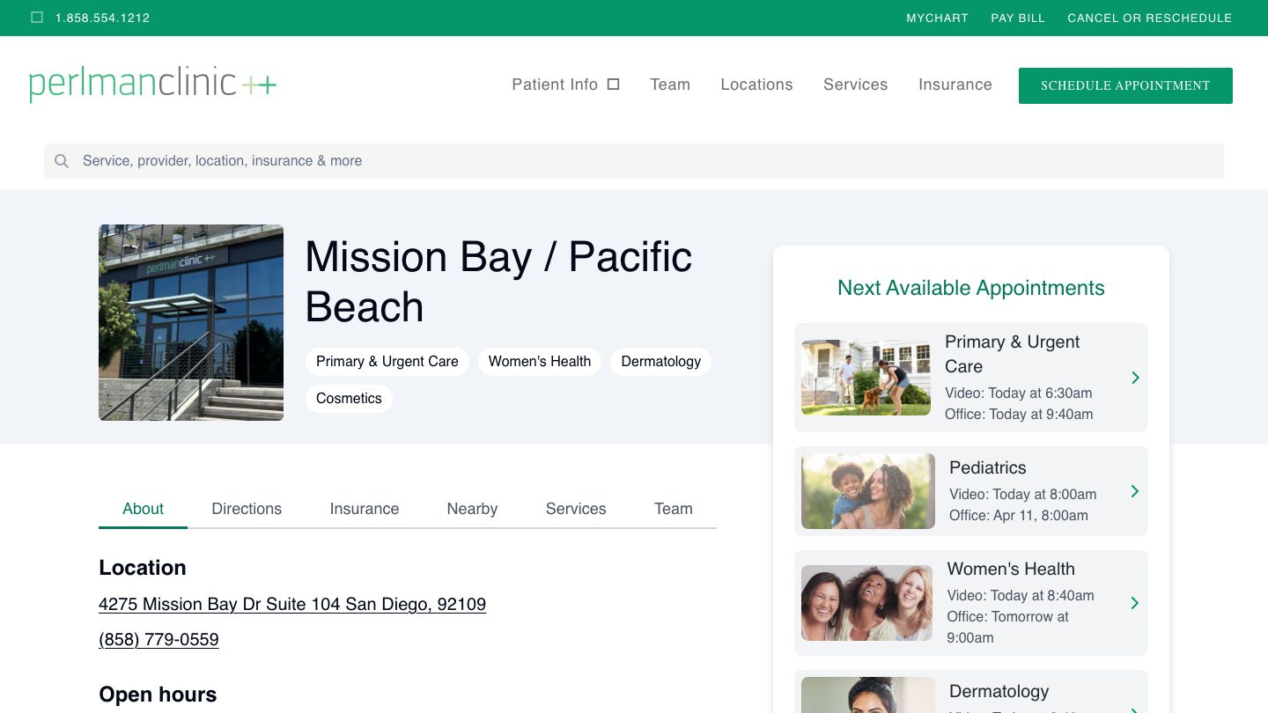Open the Insurance tab
This screenshot has width=1268, height=713.
(365, 509)
